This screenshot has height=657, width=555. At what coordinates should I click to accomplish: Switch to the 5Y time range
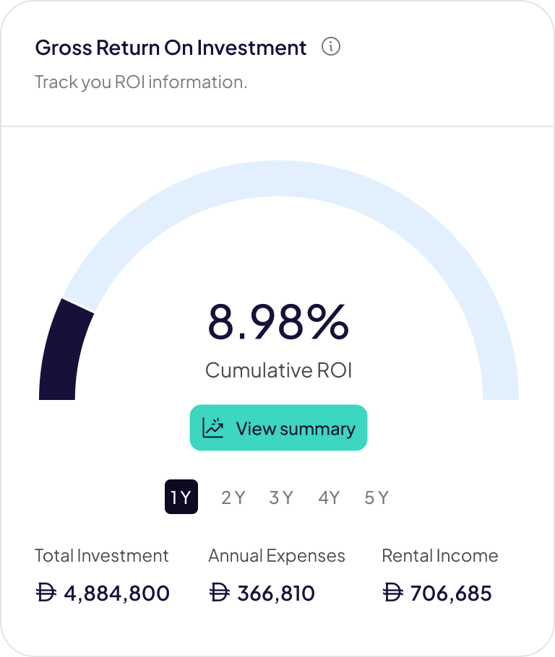pyautogui.click(x=377, y=497)
